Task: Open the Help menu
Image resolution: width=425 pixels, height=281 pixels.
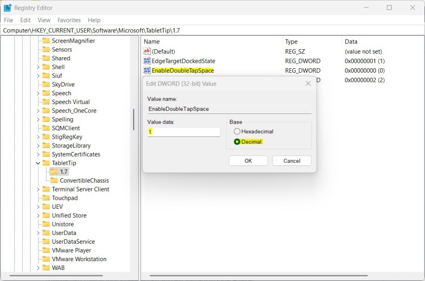Action: 94,20
